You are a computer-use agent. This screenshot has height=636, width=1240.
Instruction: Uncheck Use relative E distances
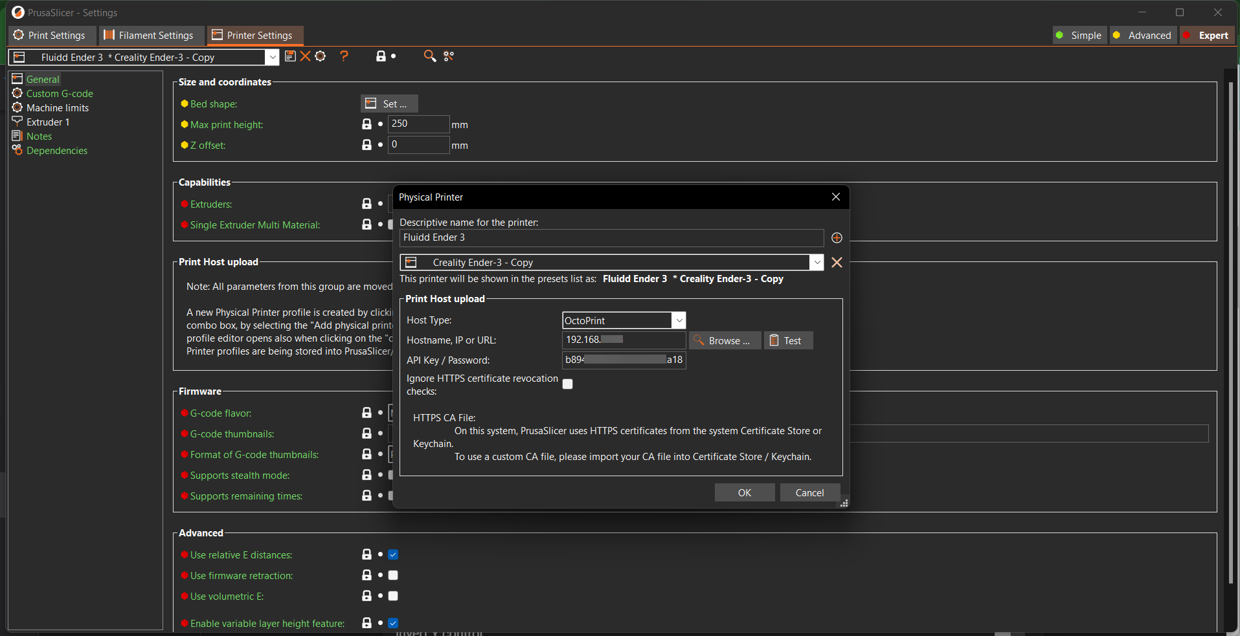point(393,554)
